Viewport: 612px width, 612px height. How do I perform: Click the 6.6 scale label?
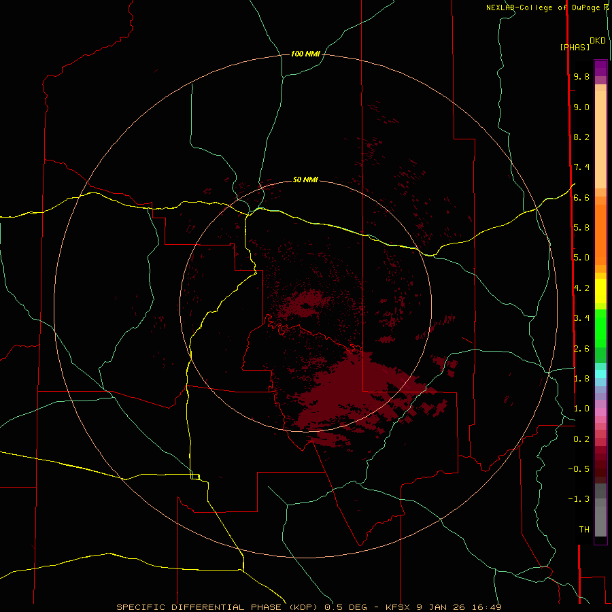581,197
